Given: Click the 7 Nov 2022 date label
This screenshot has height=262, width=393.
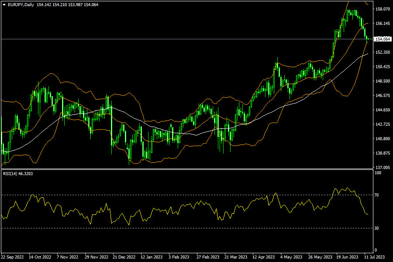Looking at the screenshot, I should [x=67, y=257].
